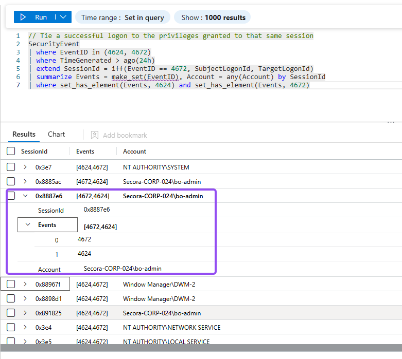The height and width of the screenshot is (359, 402).
Task: Sort by the SessionId column header
Action: (34, 152)
